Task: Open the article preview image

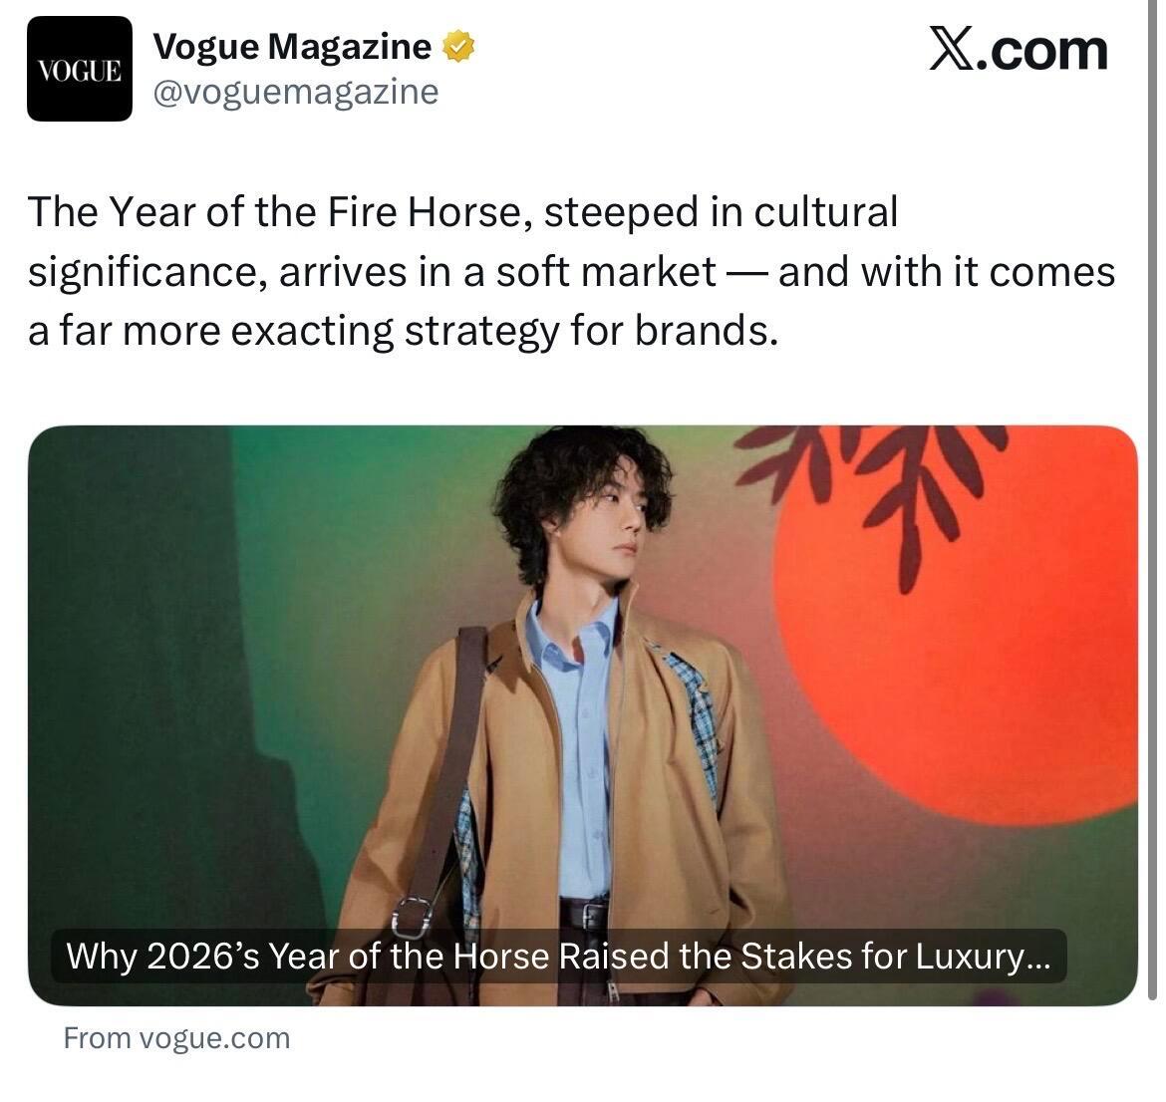Action: pyautogui.click(x=583, y=715)
